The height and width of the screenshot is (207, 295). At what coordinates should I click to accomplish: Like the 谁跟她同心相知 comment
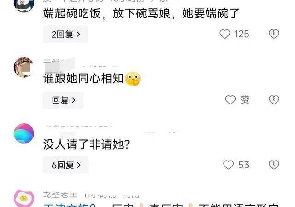click(x=230, y=99)
